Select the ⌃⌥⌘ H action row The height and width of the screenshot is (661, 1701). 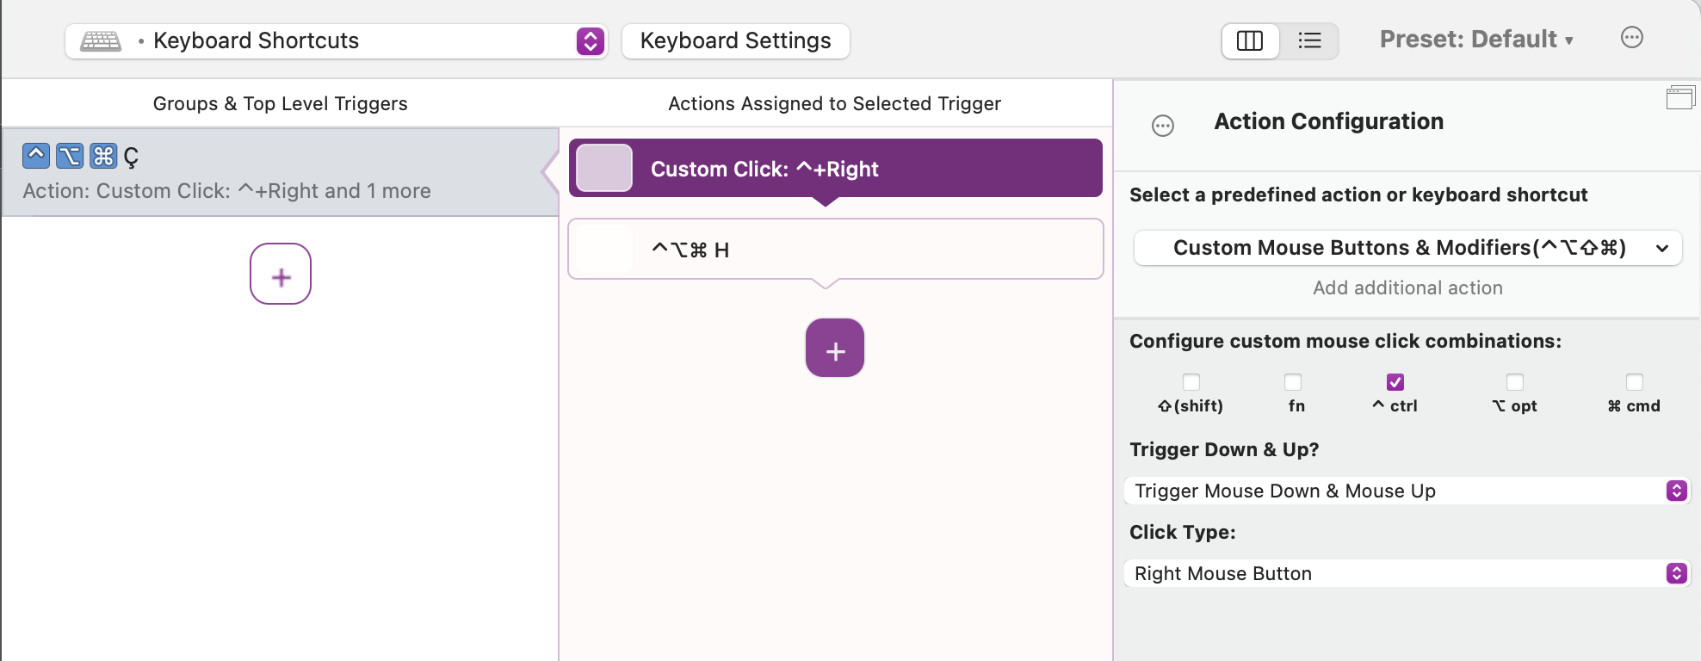coord(835,249)
